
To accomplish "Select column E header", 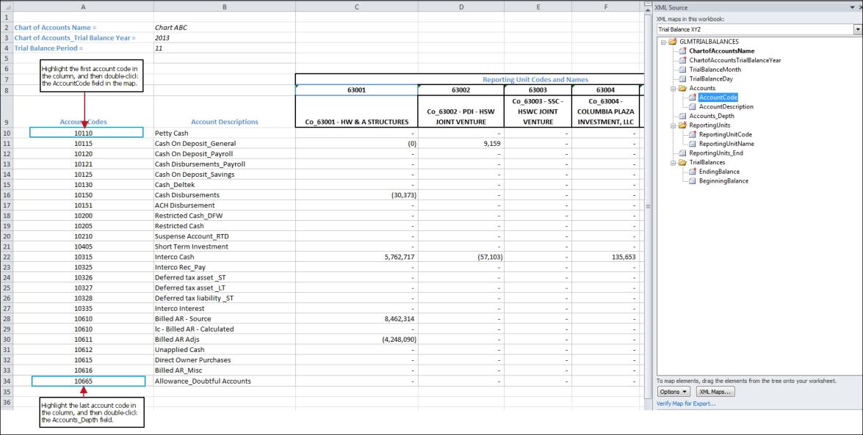I will click(538, 7).
